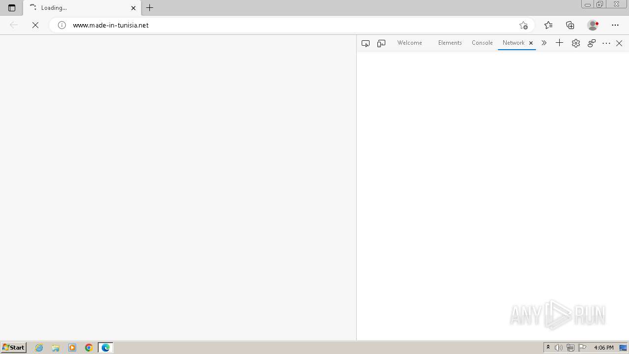Add this page to favorites

[523, 25]
